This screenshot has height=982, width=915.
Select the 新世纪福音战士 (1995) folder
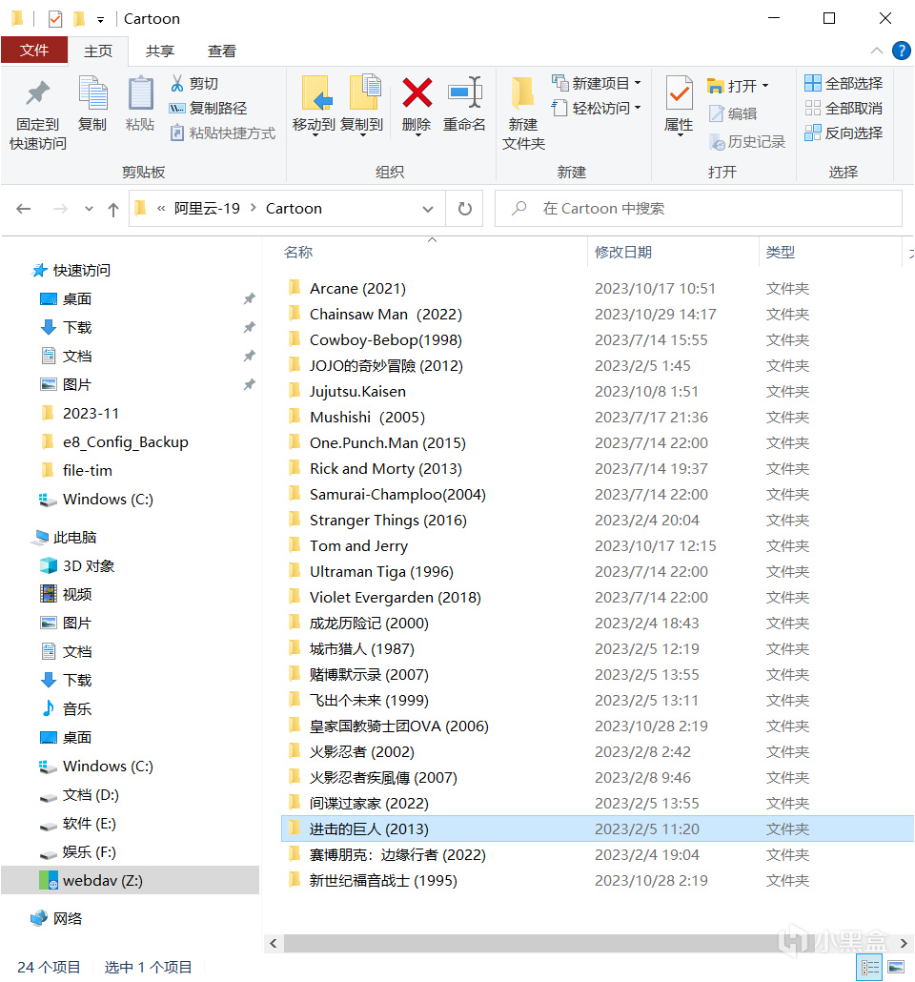(x=383, y=881)
